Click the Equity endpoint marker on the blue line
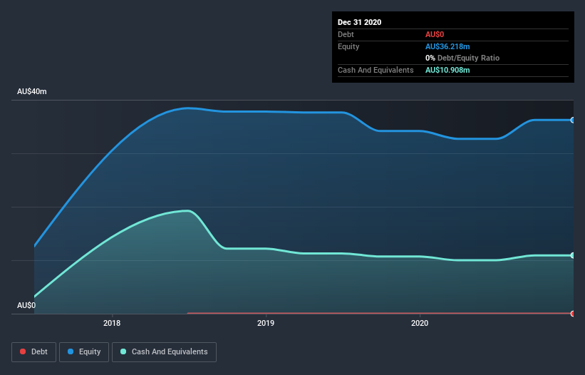This screenshot has height=375, width=585. click(x=573, y=120)
